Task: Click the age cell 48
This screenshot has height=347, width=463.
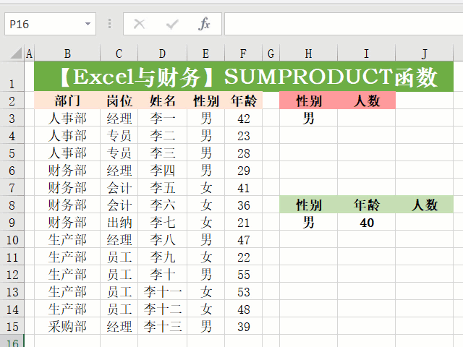Action: click(243, 309)
